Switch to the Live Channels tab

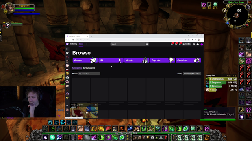pyautogui.click(x=89, y=68)
